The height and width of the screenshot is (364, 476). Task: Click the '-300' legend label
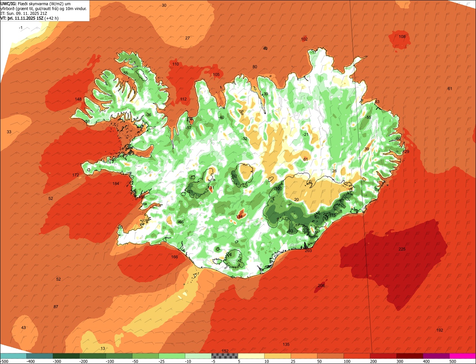tap(57, 361)
